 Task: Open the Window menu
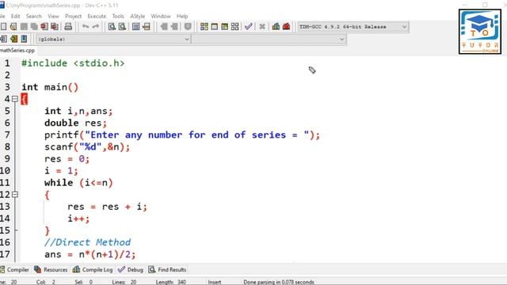[x=161, y=16]
